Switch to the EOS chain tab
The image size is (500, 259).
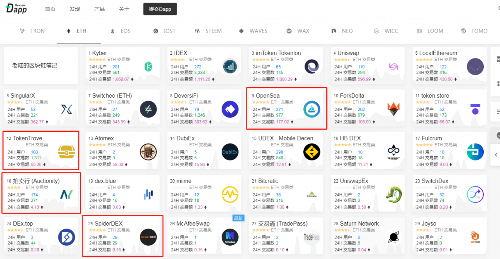120,31
